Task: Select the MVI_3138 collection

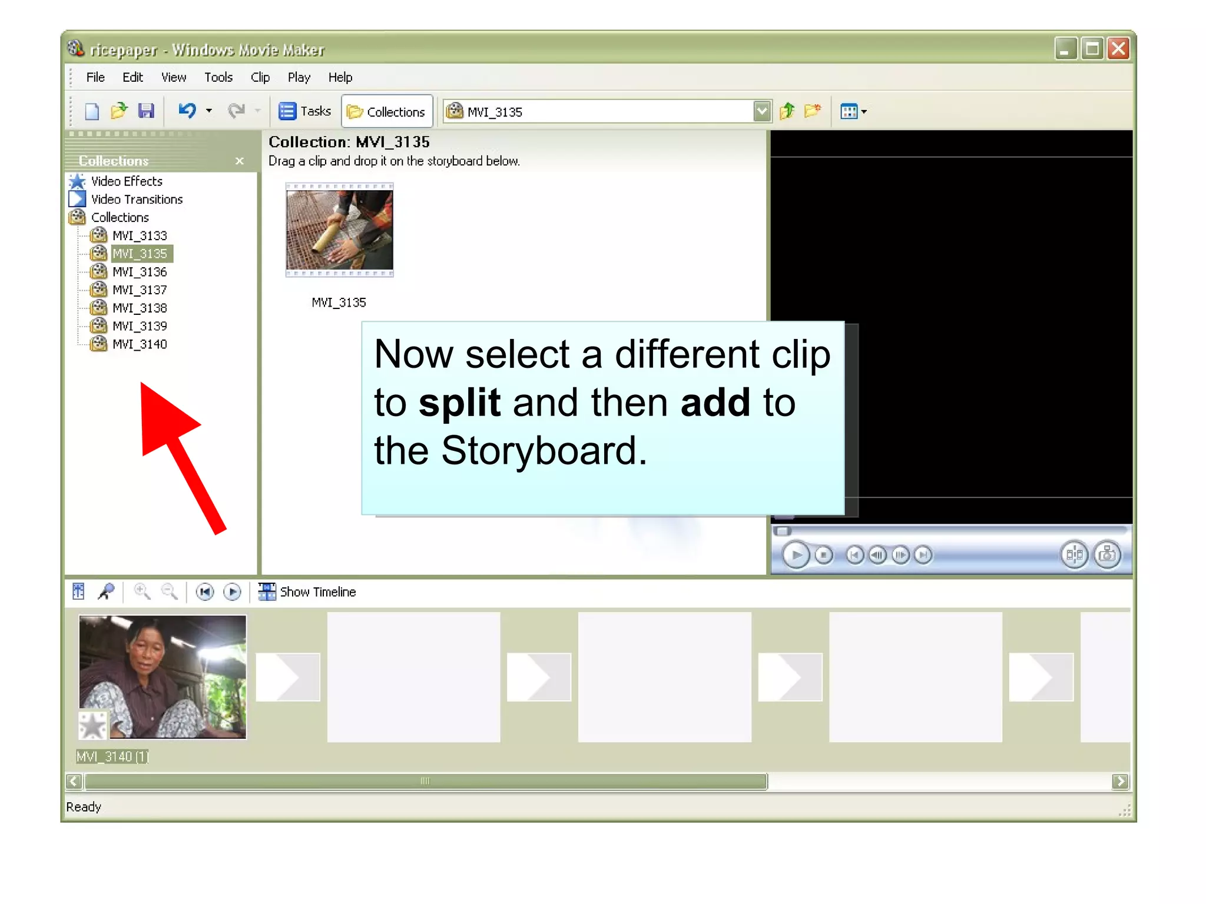Action: coord(140,308)
